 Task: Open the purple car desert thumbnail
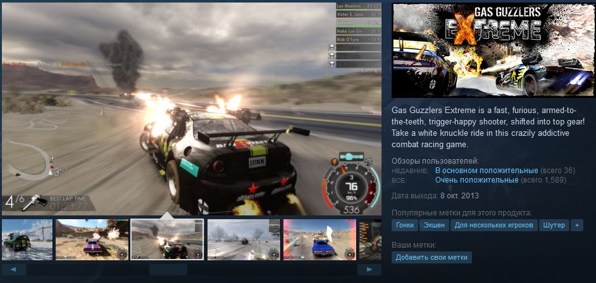coord(92,239)
